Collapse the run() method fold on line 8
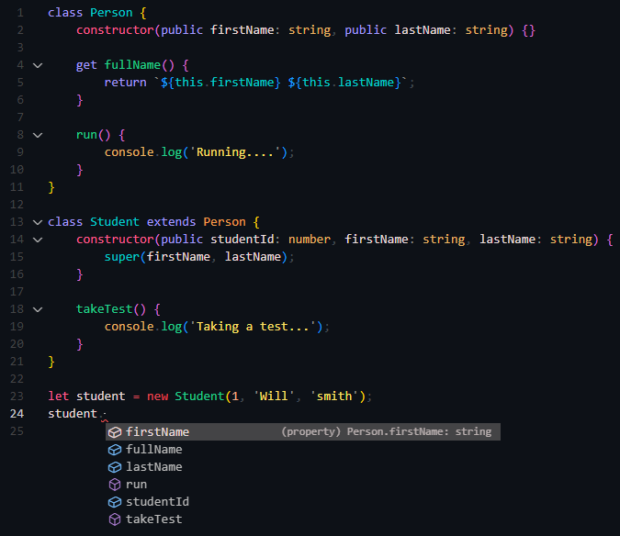This screenshot has width=620, height=536. pos(38,135)
